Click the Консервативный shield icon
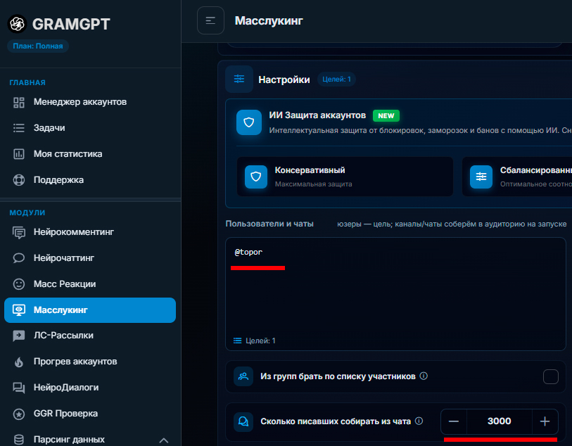 click(x=255, y=177)
